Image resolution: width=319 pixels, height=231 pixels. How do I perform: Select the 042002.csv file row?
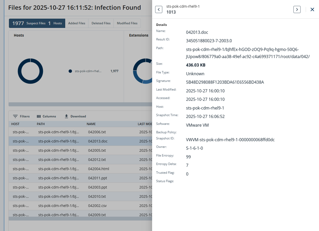tap(80, 206)
